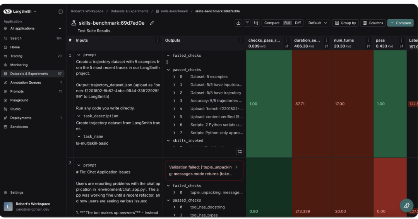Sort by num_turns column
Viewport: 418px width, 219px height.
[x=368, y=46]
